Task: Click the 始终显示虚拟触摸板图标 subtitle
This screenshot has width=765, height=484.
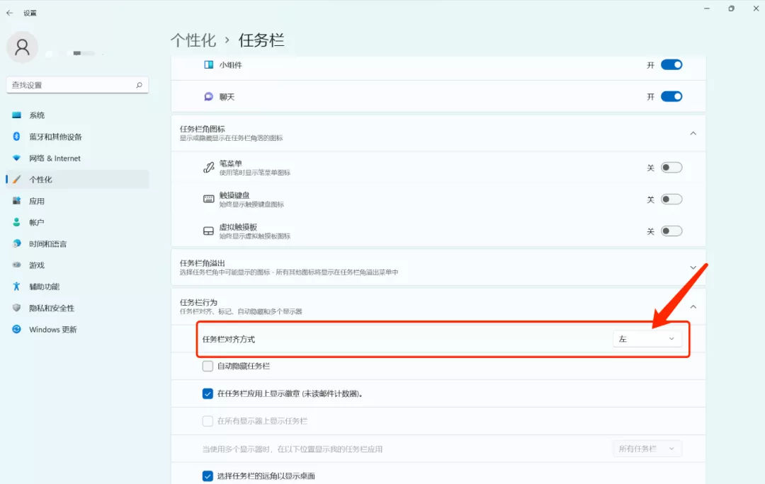Action: pos(255,236)
